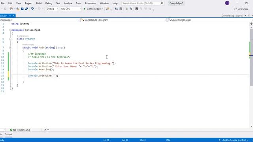Image resolution: width=253 pixels, height=142 pixels.
Task: Open the Output panel tab
Action: tap(8, 134)
